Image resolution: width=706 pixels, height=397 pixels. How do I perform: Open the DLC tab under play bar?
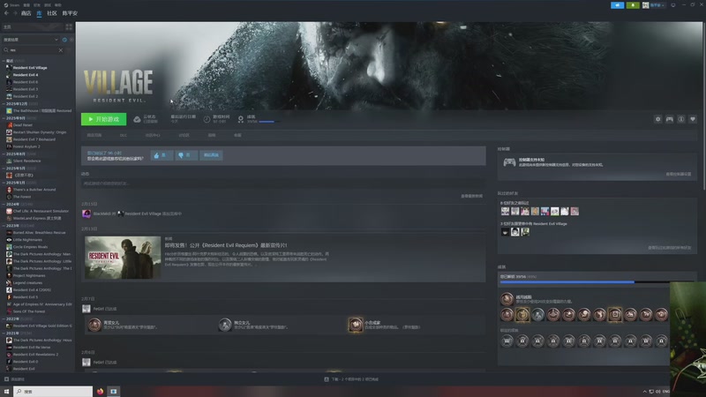point(124,135)
